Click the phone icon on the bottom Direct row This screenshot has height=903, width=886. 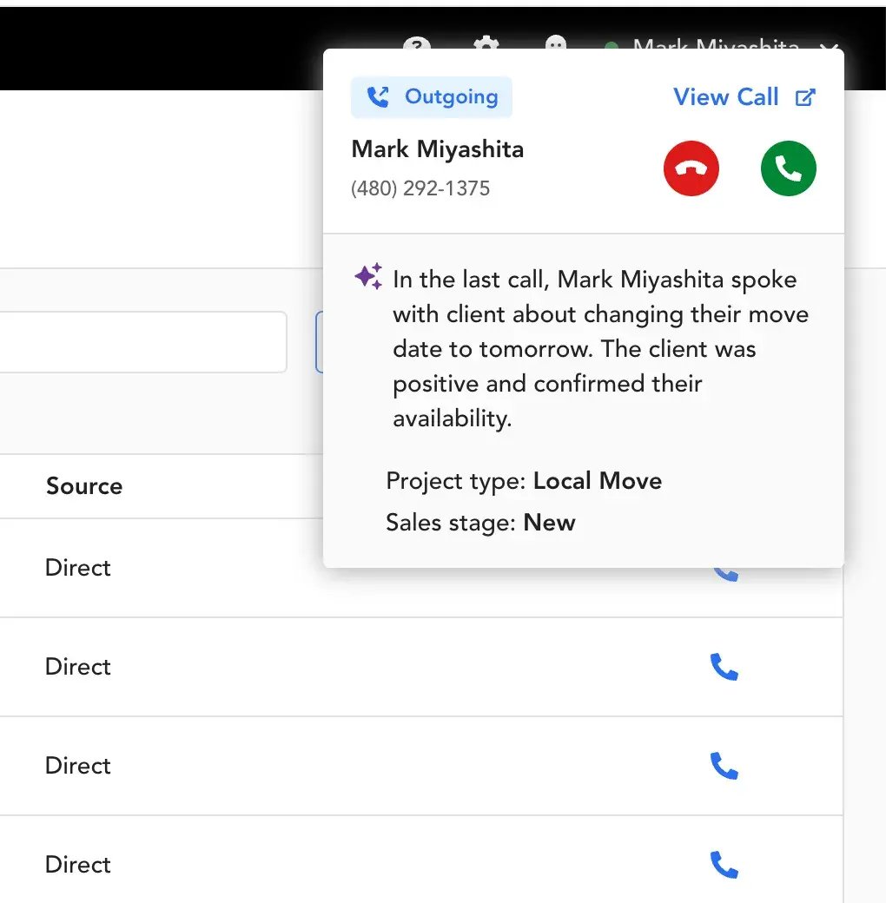pos(725,865)
